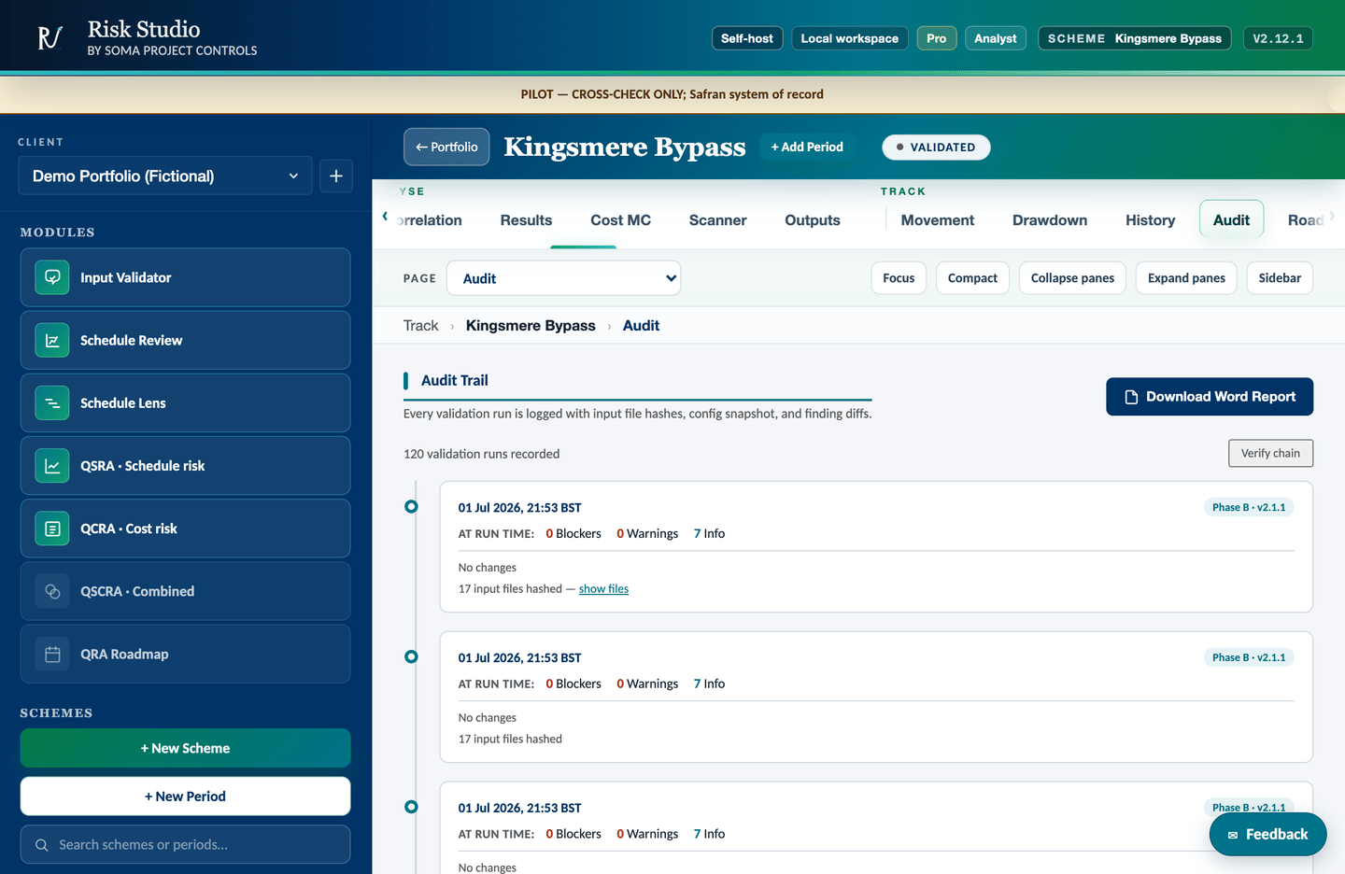Click Kingsmere Bypass in the breadcrumb

(531, 326)
